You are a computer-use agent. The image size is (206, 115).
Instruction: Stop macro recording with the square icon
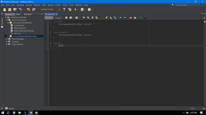(135, 18)
